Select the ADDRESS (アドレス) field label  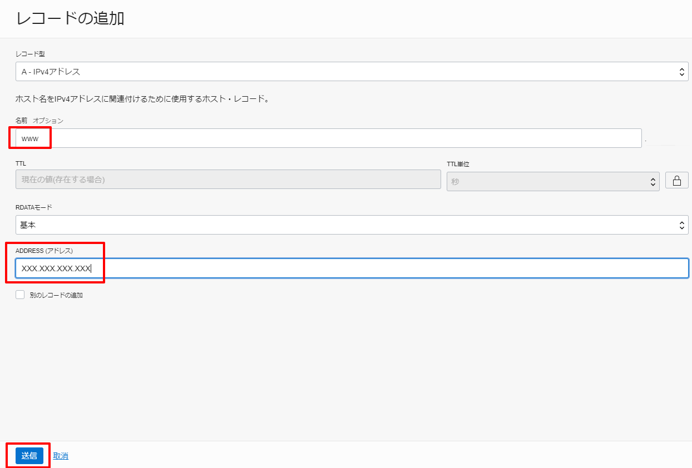(x=45, y=250)
